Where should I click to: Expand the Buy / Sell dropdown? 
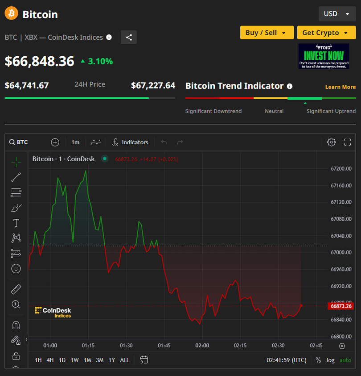(x=267, y=33)
